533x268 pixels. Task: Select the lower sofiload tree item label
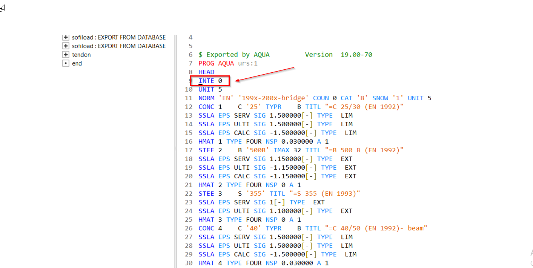118,46
